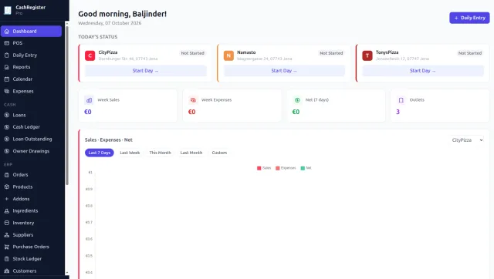Viewport: 494px width, 279px height.
Task: Click the Dashboard home icon in sidebar
Action: point(7,31)
